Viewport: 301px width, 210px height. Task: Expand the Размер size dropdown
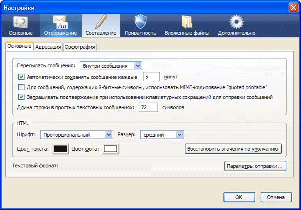[x=162, y=135]
